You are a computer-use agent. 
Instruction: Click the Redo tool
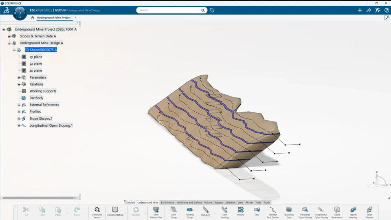pyautogui.click(x=77, y=211)
